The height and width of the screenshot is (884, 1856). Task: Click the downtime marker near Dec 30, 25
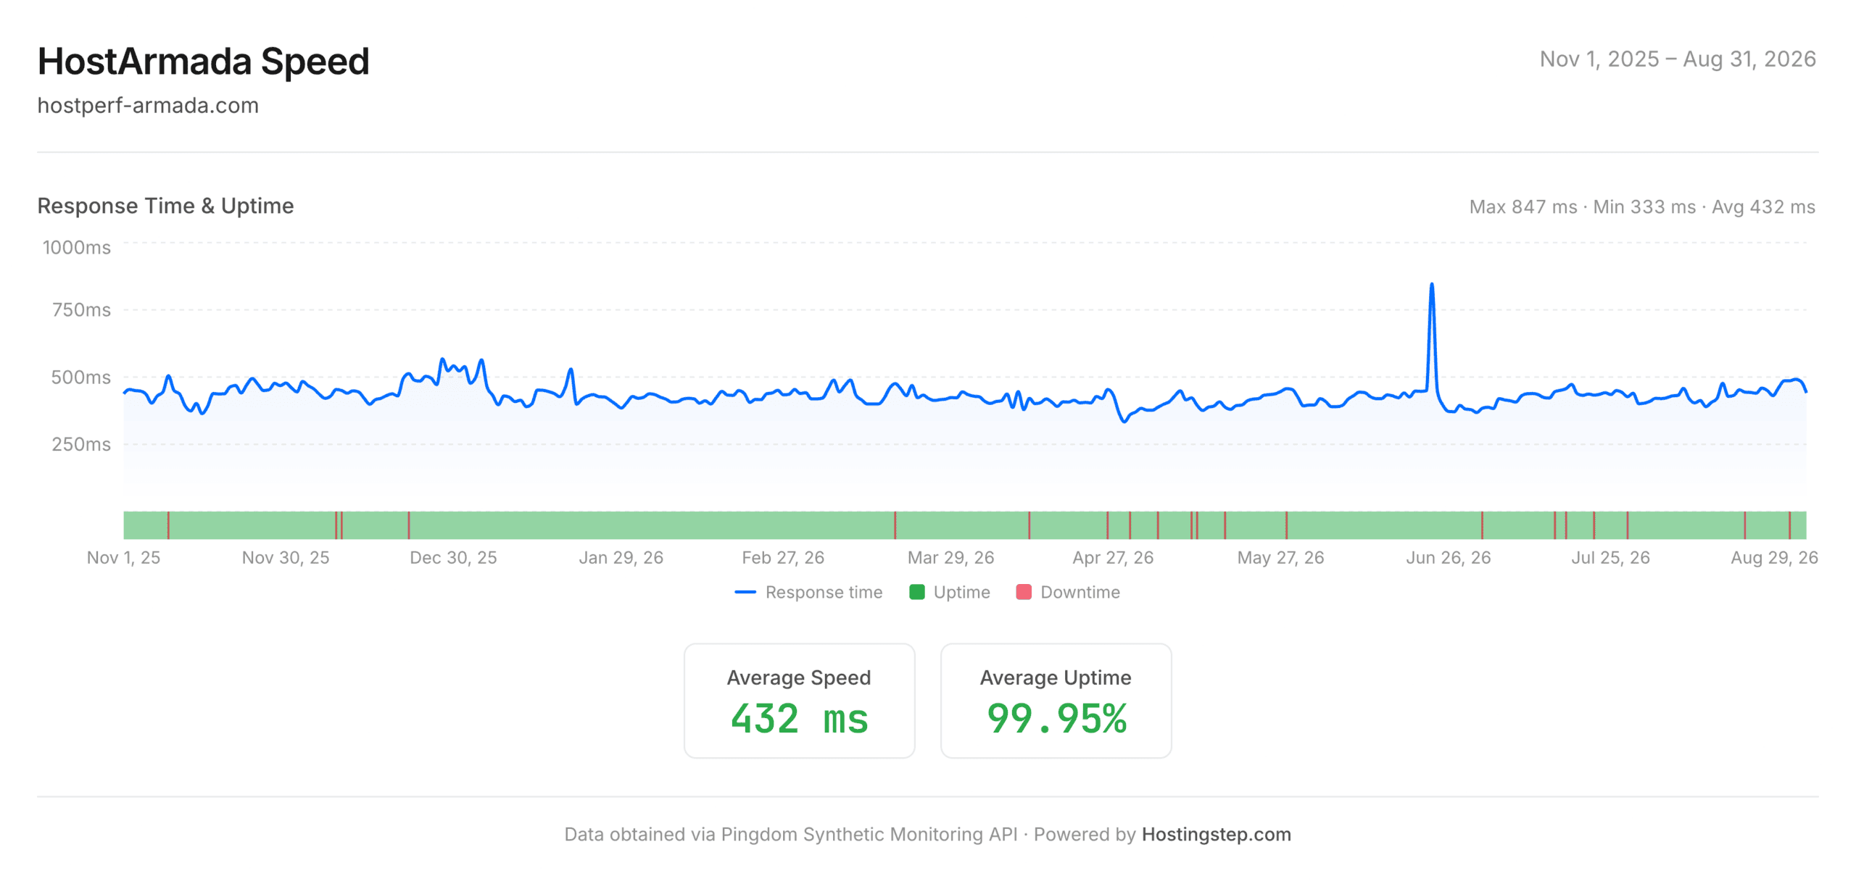pos(409,525)
